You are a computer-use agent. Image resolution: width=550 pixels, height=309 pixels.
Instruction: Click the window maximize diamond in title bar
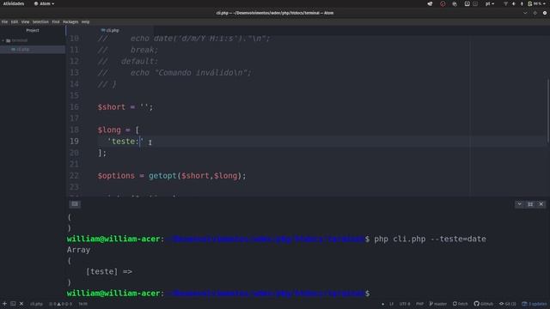point(535,13)
